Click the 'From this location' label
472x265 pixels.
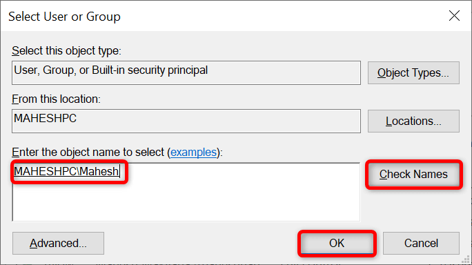56,99
